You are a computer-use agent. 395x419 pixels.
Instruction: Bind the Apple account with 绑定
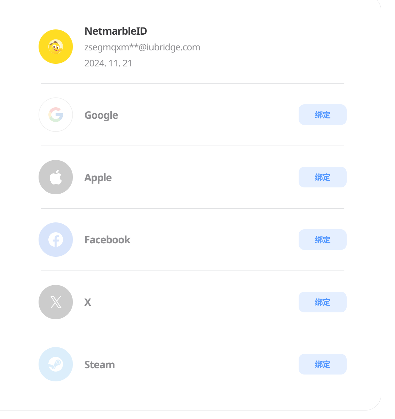click(x=322, y=177)
